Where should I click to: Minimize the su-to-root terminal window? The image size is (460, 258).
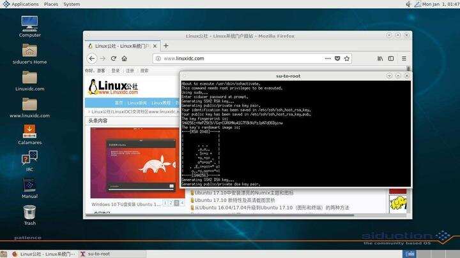(x=389, y=76)
